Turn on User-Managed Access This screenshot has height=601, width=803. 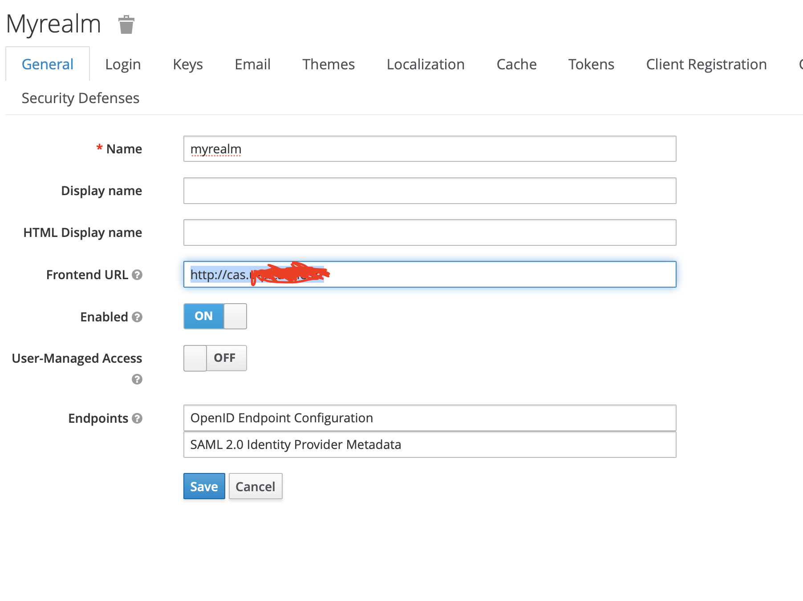click(215, 358)
